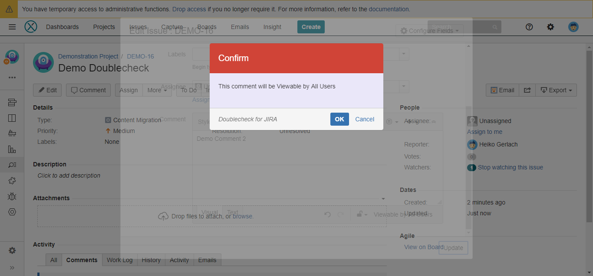
Task: Click the search field in header
Action: 464,27
